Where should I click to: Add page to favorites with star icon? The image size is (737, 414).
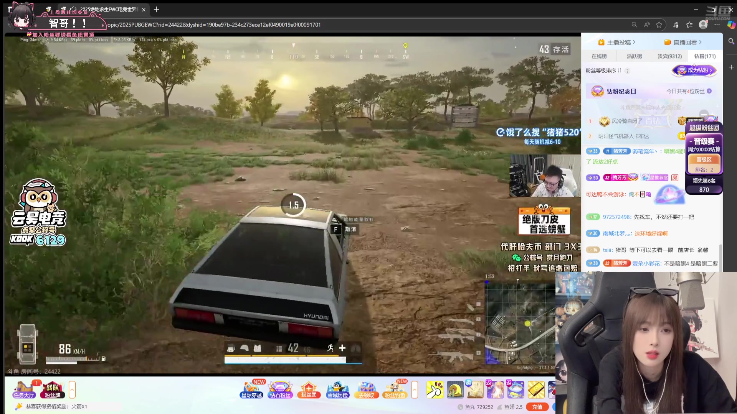pos(659,25)
